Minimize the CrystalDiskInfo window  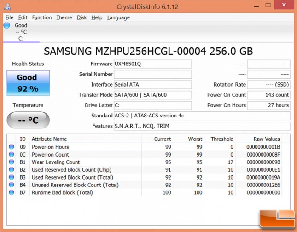(256, 6)
